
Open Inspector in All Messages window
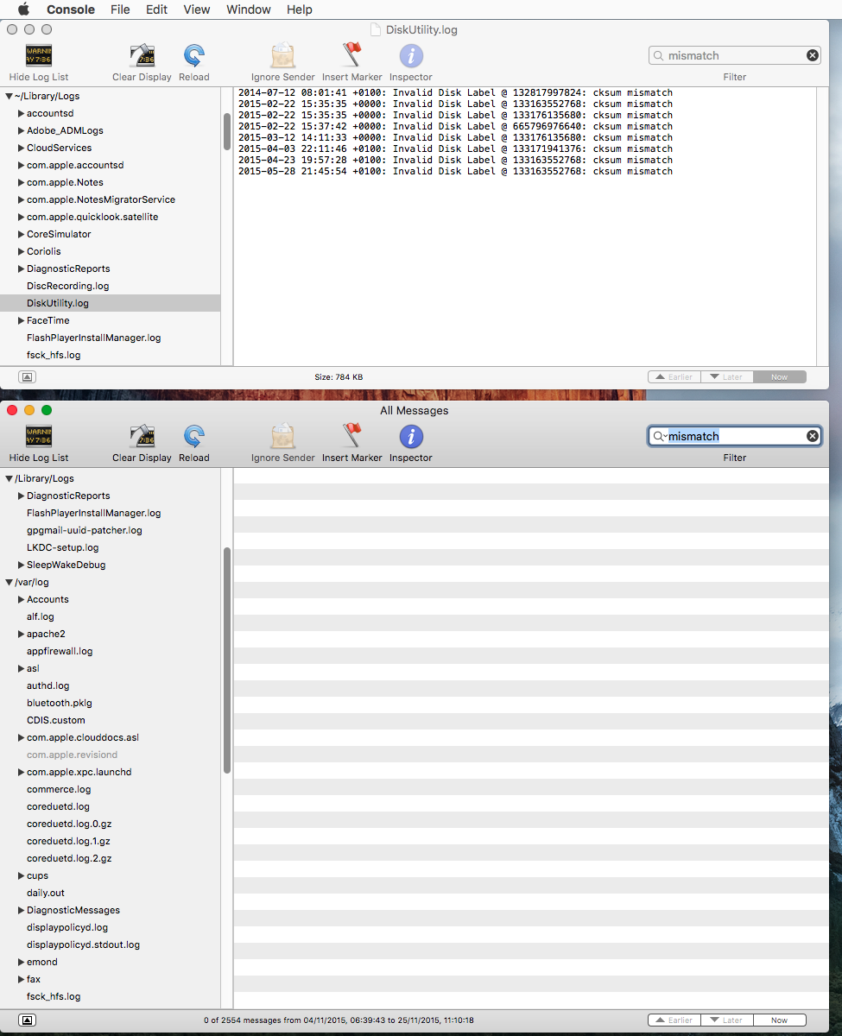click(411, 437)
